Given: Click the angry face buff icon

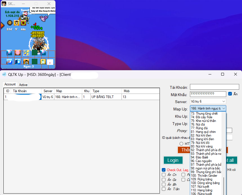Looking at the screenshot, I should [x=17, y=23].
